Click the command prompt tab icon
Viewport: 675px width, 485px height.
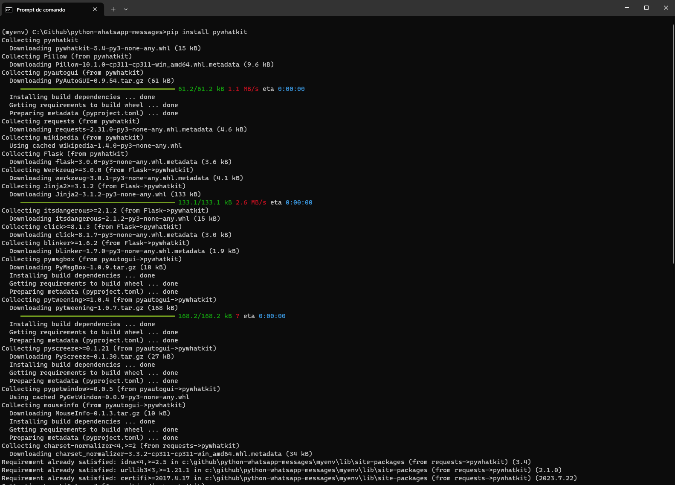coord(9,9)
